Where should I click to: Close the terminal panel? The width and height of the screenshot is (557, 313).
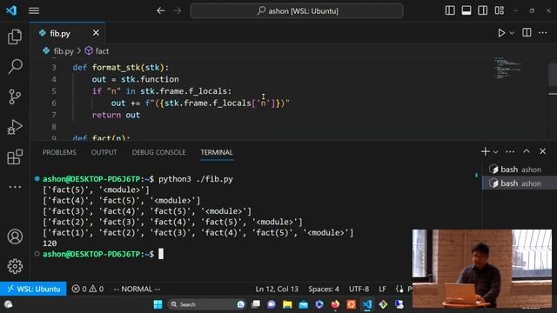(542, 151)
